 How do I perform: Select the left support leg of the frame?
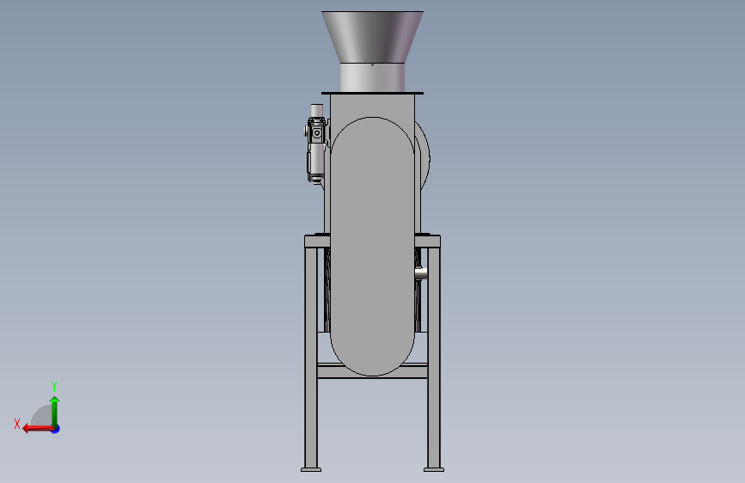coord(311,357)
